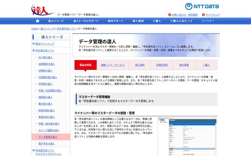Open the 操作サポート navigation item
Image resolution: width=251 pixels, height=156 pixels.
(x=115, y=21)
